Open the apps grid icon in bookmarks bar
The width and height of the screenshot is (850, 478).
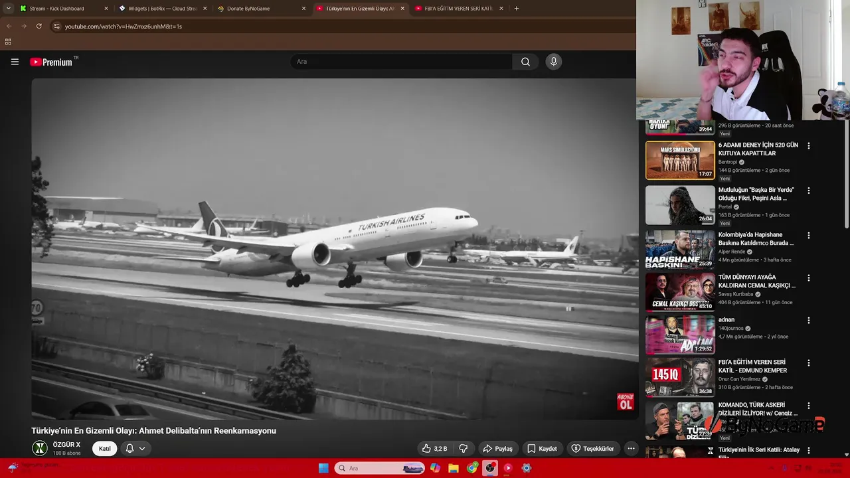point(8,41)
